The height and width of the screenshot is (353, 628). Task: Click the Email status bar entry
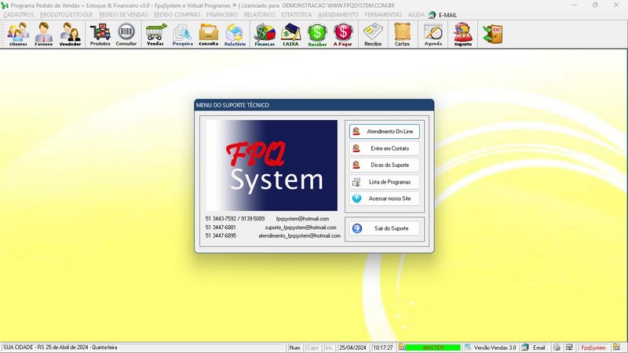click(539, 348)
